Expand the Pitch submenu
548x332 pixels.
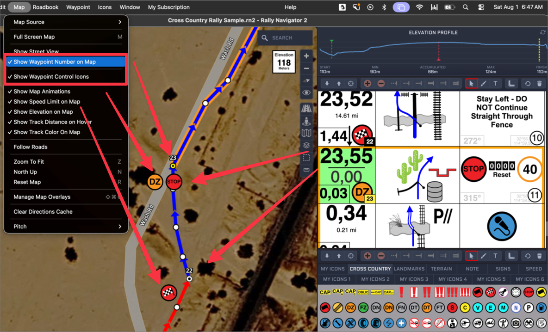coord(66,226)
